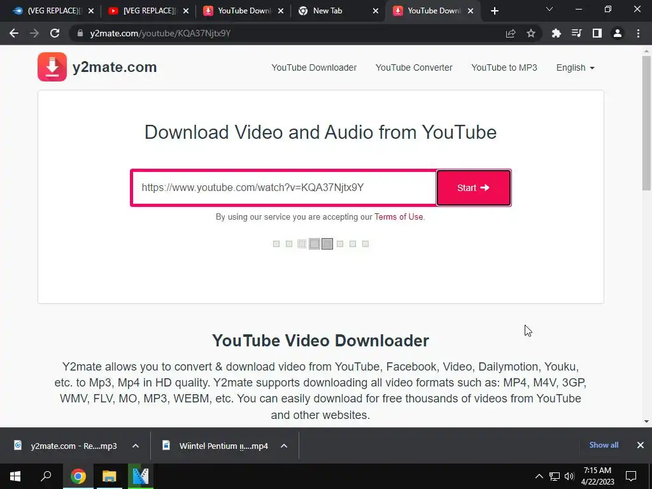Open a new tab with plus button
The width and height of the screenshot is (652, 489).
(x=494, y=11)
